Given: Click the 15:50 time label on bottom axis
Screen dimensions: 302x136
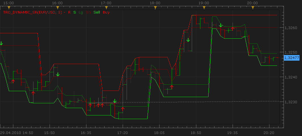Looking at the screenshot, I should click(x=50, y=133).
